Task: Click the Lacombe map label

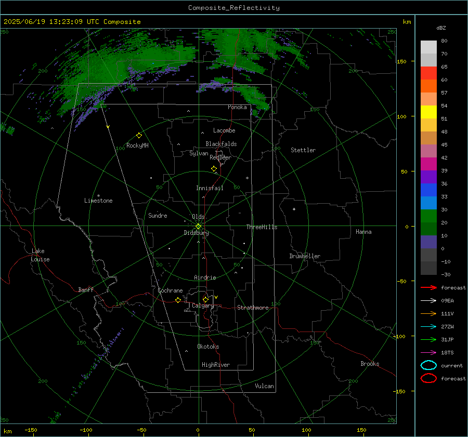Action: coord(224,130)
